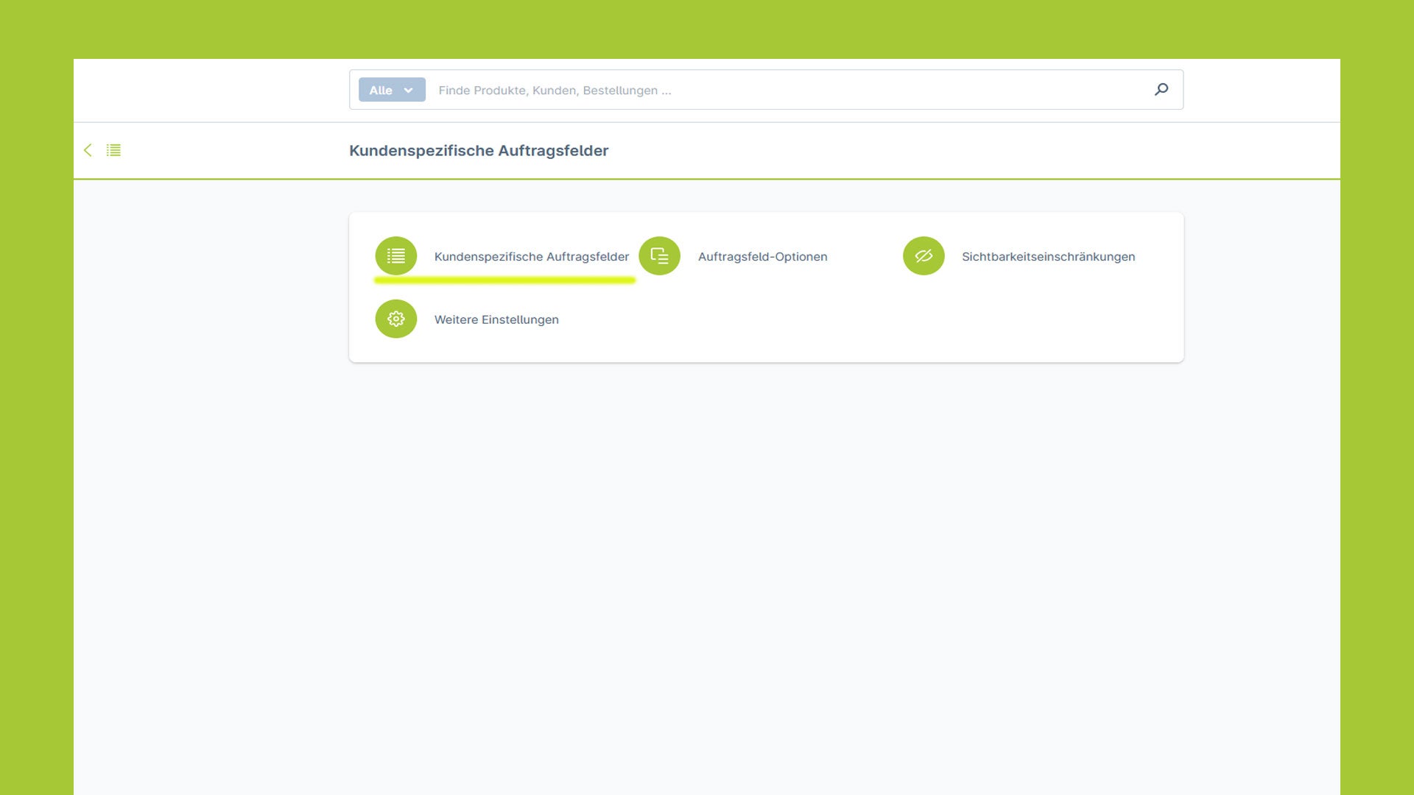1414x795 pixels.
Task: Click the magnifier search icon
Action: [x=1161, y=90]
